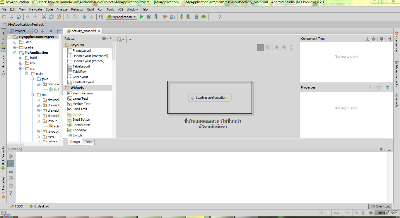400x218 pixels.
Task: Click the Scroll from Source target icon
Action: click(36, 31)
